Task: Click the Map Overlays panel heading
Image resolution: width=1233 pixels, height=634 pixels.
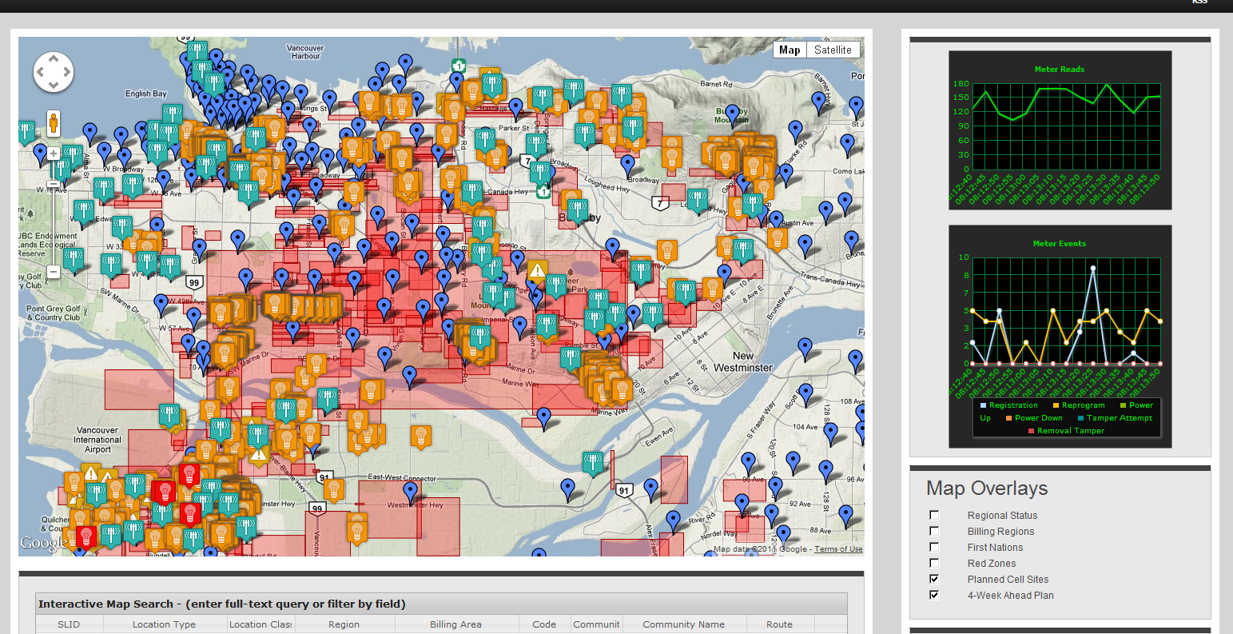Action: coord(987,488)
